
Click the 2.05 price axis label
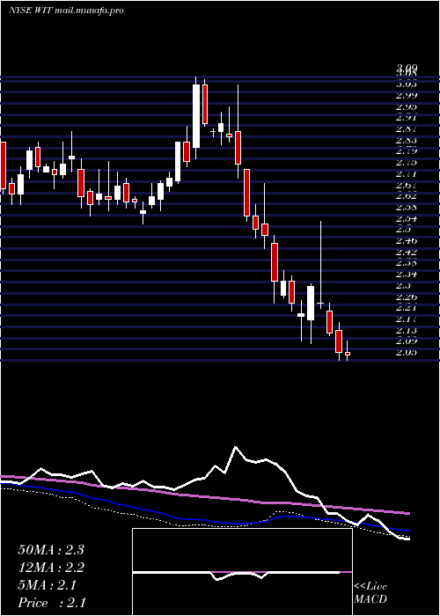tap(407, 352)
